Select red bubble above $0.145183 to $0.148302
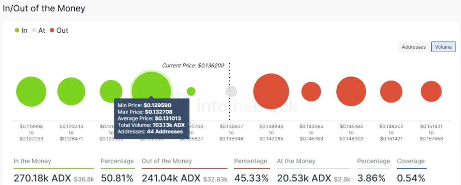This screenshot has width=461, height=185. (351, 91)
